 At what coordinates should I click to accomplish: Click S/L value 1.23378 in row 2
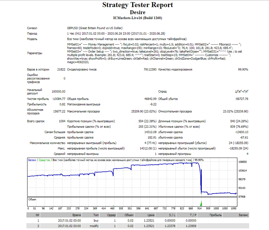[x=170, y=226]
